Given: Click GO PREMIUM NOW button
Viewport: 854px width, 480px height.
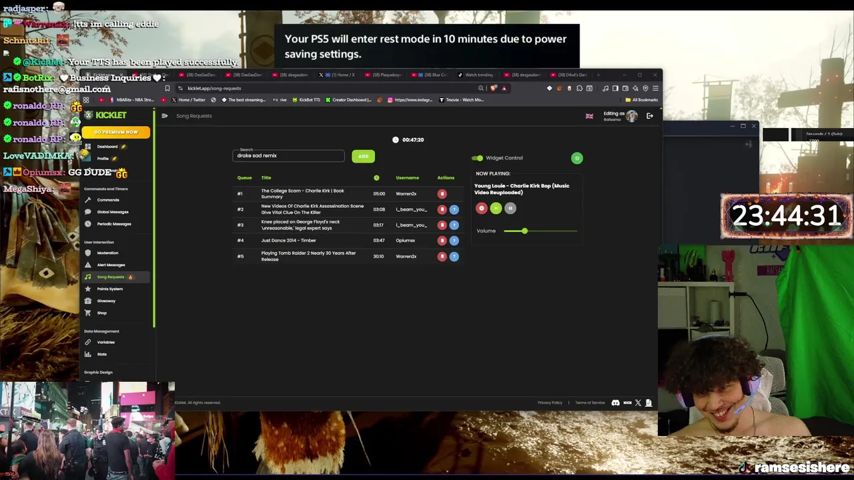Looking at the screenshot, I should 116,132.
